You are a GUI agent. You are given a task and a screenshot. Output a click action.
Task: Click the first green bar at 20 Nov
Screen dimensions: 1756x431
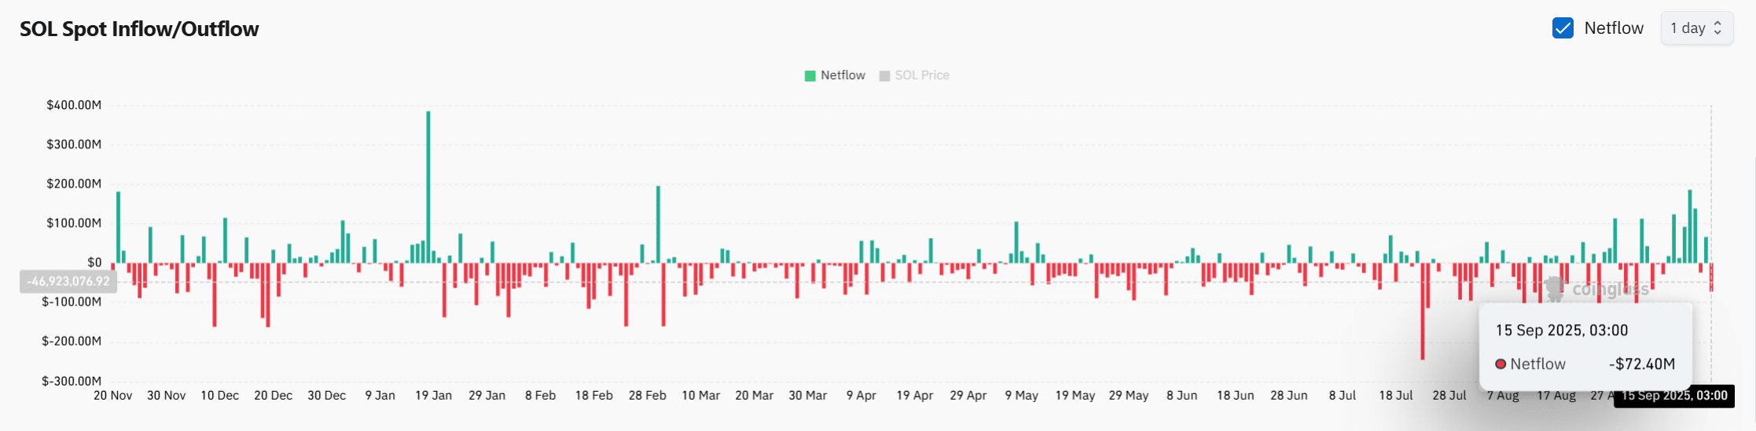pos(119,227)
